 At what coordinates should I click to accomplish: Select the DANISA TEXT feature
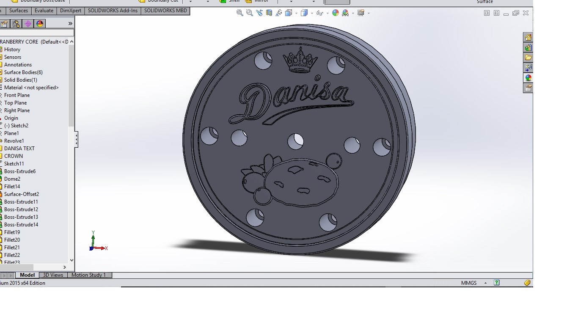point(19,149)
